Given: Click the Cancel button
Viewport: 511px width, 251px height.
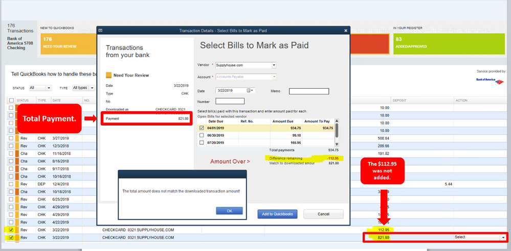Looking at the screenshot, I should (323, 214).
